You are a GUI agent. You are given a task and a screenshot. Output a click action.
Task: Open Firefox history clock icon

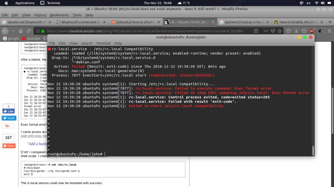coord(288,31)
